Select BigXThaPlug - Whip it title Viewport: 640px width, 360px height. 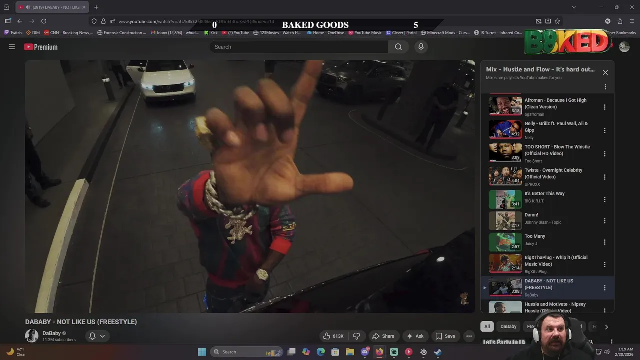point(556,261)
